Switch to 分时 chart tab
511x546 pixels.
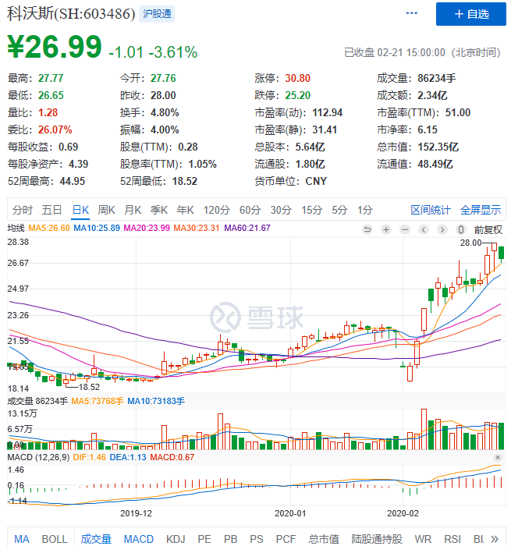[x=23, y=210]
